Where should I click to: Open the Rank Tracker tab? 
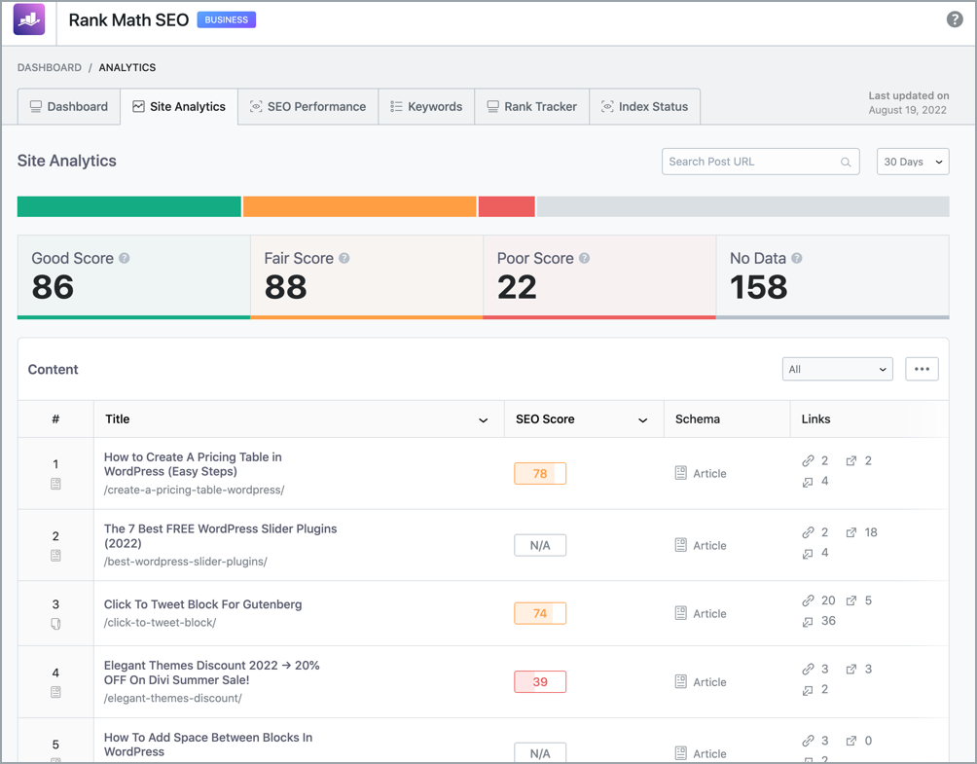tap(532, 107)
